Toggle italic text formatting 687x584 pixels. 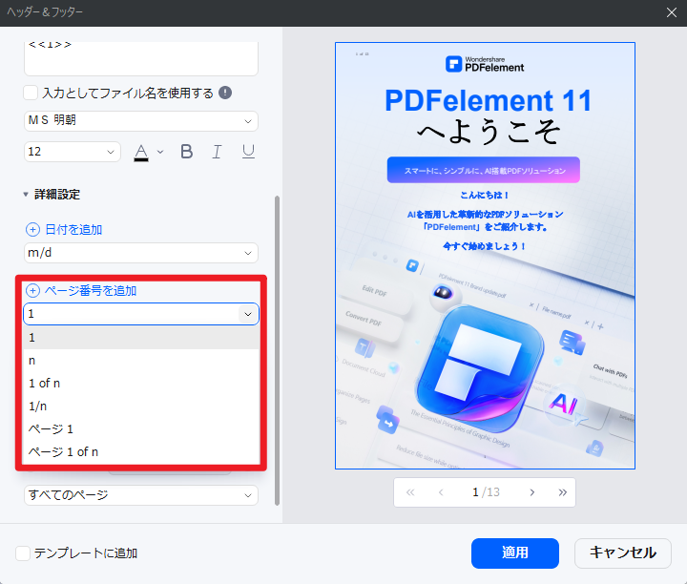pyautogui.click(x=217, y=152)
